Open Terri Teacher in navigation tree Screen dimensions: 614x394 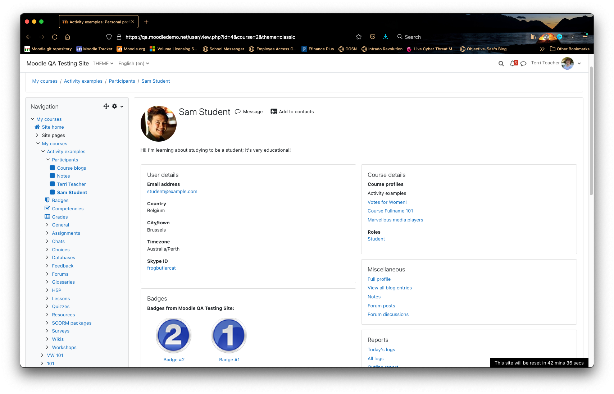tap(71, 184)
